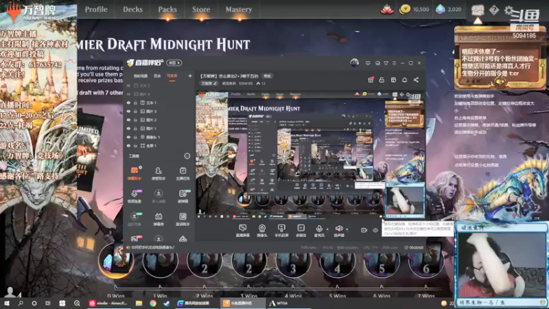
Task: Click the MTGA gems 2,020 balance
Action: [x=449, y=10]
